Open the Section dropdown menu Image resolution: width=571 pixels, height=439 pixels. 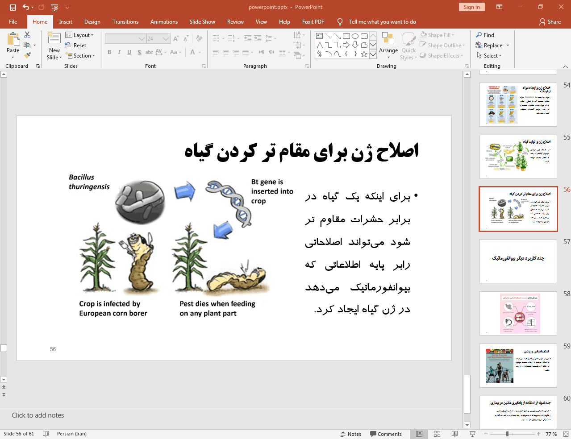coord(80,56)
